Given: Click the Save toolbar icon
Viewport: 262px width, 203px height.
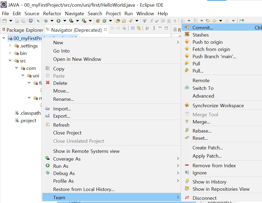Looking at the screenshot, I should tap(17, 21).
